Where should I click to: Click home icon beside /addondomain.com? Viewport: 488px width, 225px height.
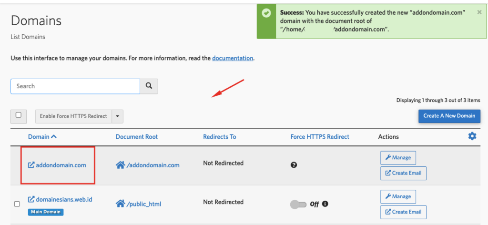[120, 165]
